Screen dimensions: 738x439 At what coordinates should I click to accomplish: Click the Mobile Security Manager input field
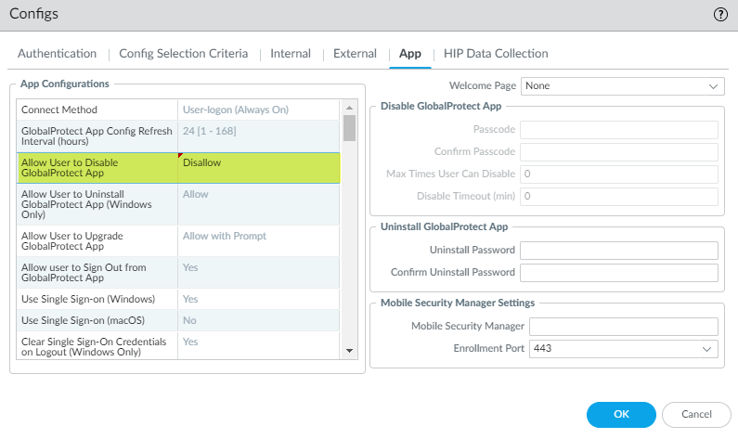point(624,327)
